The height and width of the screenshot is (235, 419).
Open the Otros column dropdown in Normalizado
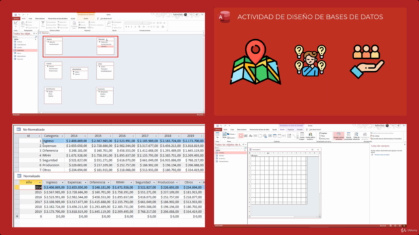[x=200, y=183]
